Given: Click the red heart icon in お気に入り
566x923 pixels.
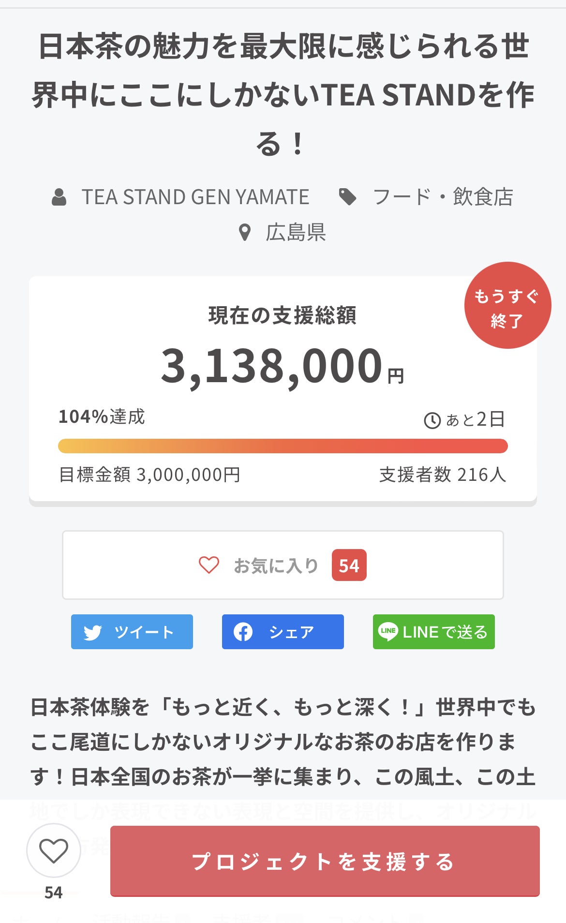Looking at the screenshot, I should click(209, 565).
